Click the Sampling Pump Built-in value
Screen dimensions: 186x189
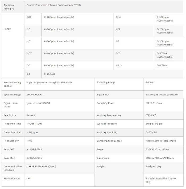150,82
